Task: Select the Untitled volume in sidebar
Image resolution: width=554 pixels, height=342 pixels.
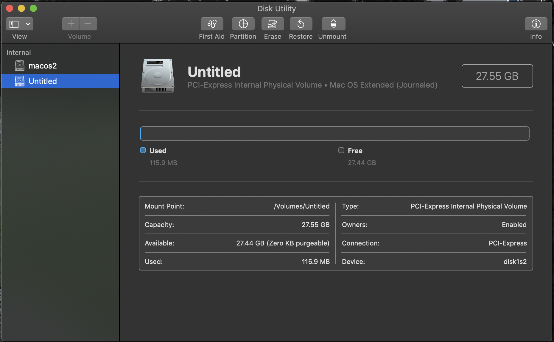Action: [60, 81]
